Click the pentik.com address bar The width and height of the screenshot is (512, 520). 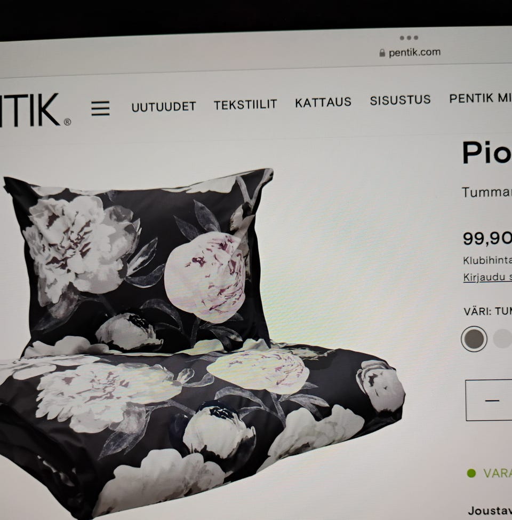tap(410, 53)
